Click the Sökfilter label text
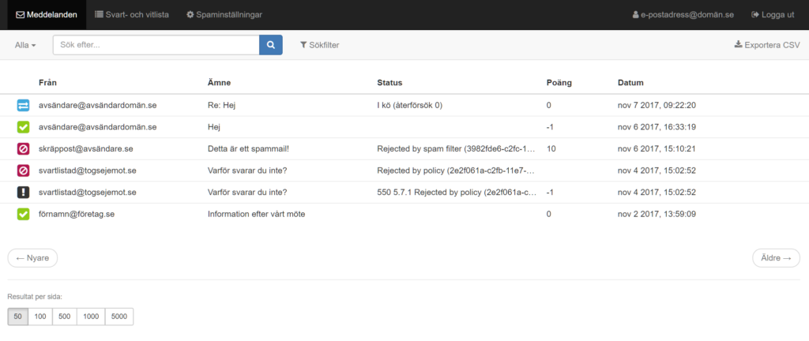This screenshot has height=341, width=809. tap(324, 45)
